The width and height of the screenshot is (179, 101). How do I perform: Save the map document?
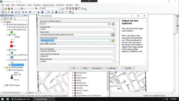(9, 9)
